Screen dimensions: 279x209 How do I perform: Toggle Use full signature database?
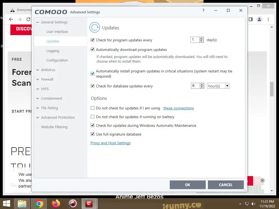click(93, 134)
